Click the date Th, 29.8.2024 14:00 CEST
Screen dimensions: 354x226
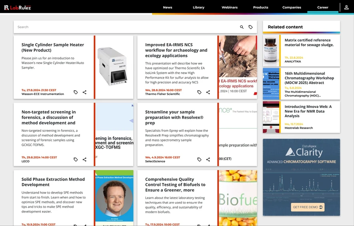39,157
